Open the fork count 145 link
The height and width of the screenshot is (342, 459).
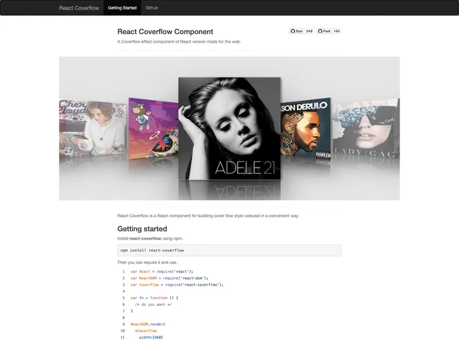point(337,31)
